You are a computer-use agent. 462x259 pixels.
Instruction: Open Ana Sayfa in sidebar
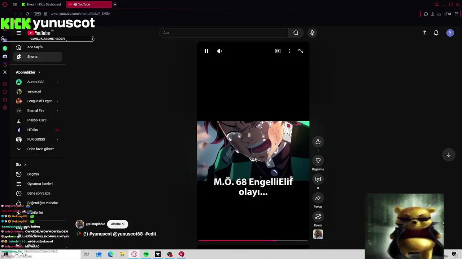(x=38, y=47)
